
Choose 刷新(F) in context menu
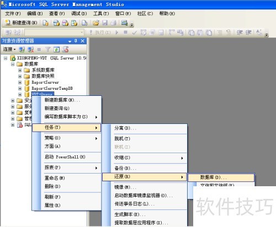[67, 197]
